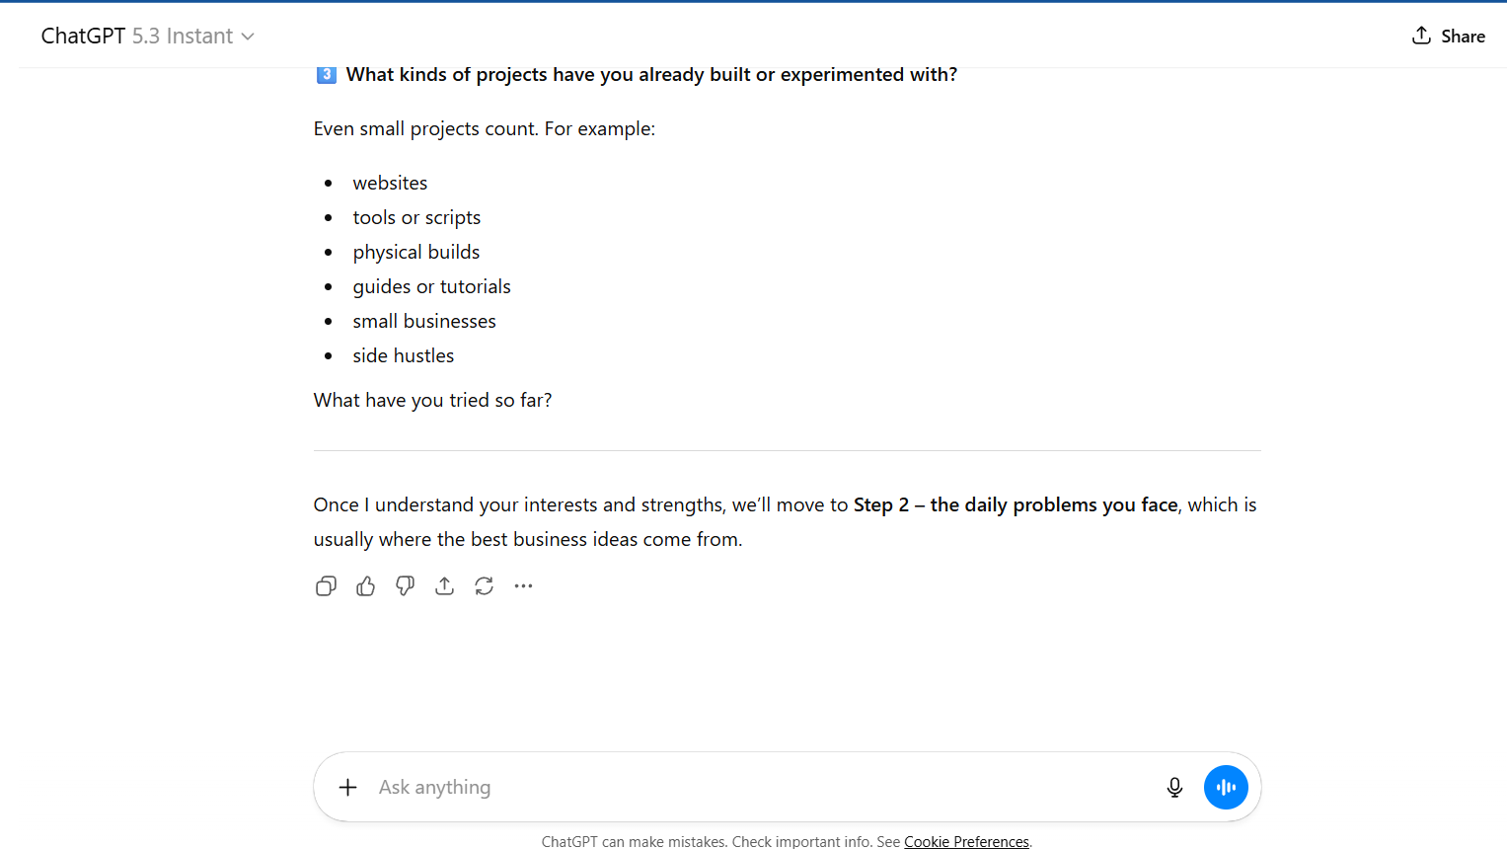Launch voice mode with the blue waveform button
This screenshot has height=849, width=1507.
(1226, 788)
